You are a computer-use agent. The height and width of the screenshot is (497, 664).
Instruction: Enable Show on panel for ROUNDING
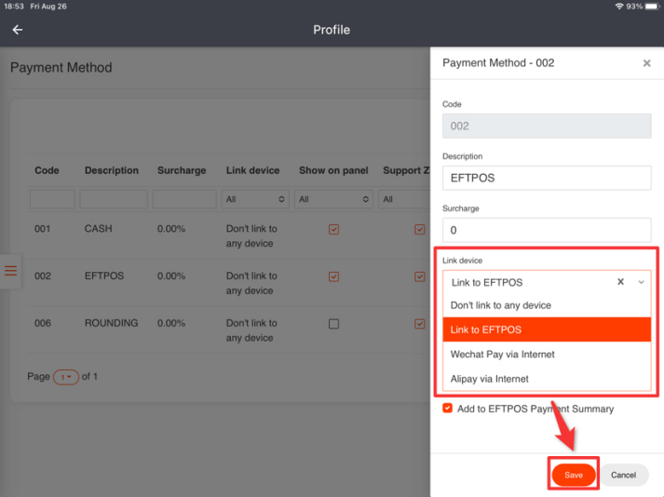[x=333, y=324]
